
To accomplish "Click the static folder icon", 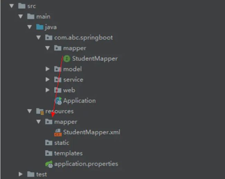I will (49, 143).
